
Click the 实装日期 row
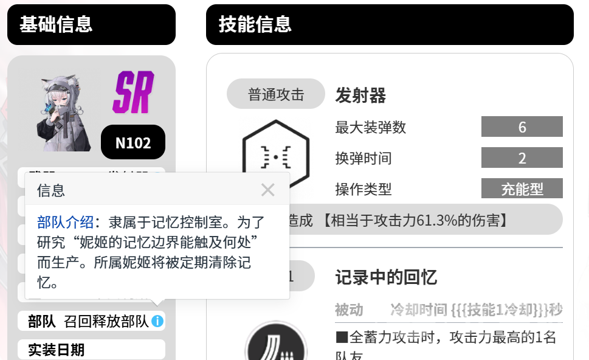pos(91,350)
